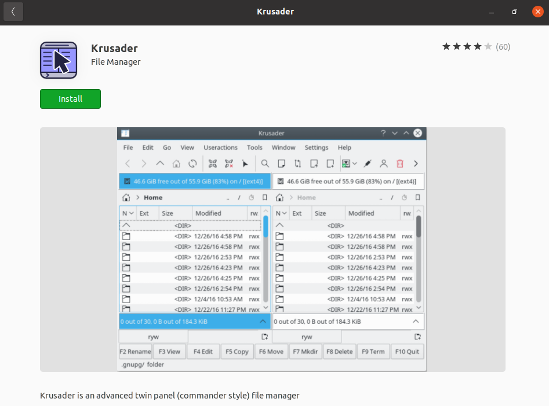Click the green Install button
The image size is (549, 406).
(x=70, y=99)
